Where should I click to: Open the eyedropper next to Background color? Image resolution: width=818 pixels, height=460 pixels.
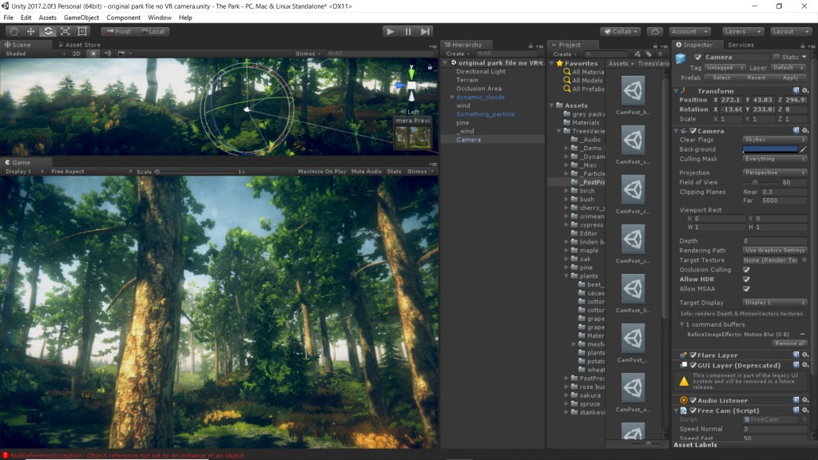(803, 149)
